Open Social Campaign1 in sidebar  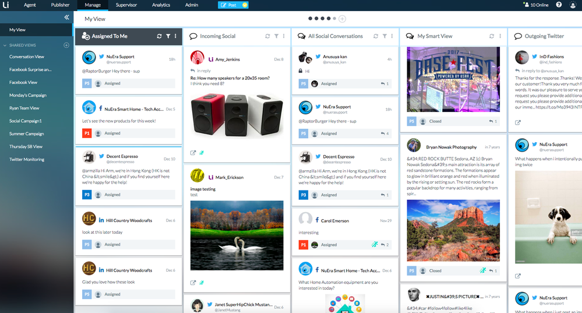[25, 121]
